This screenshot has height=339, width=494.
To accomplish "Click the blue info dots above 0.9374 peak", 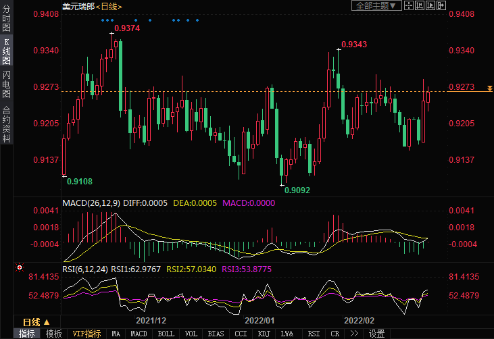I will tap(107, 20).
